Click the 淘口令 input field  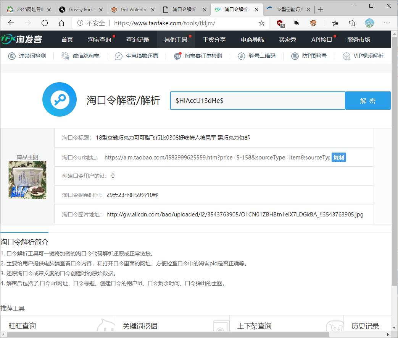click(258, 101)
